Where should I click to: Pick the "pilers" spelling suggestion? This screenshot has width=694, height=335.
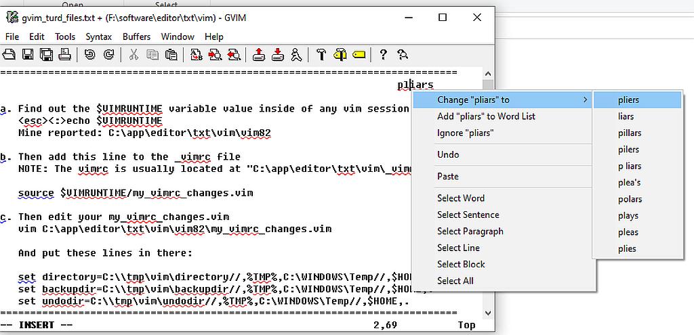(637, 150)
